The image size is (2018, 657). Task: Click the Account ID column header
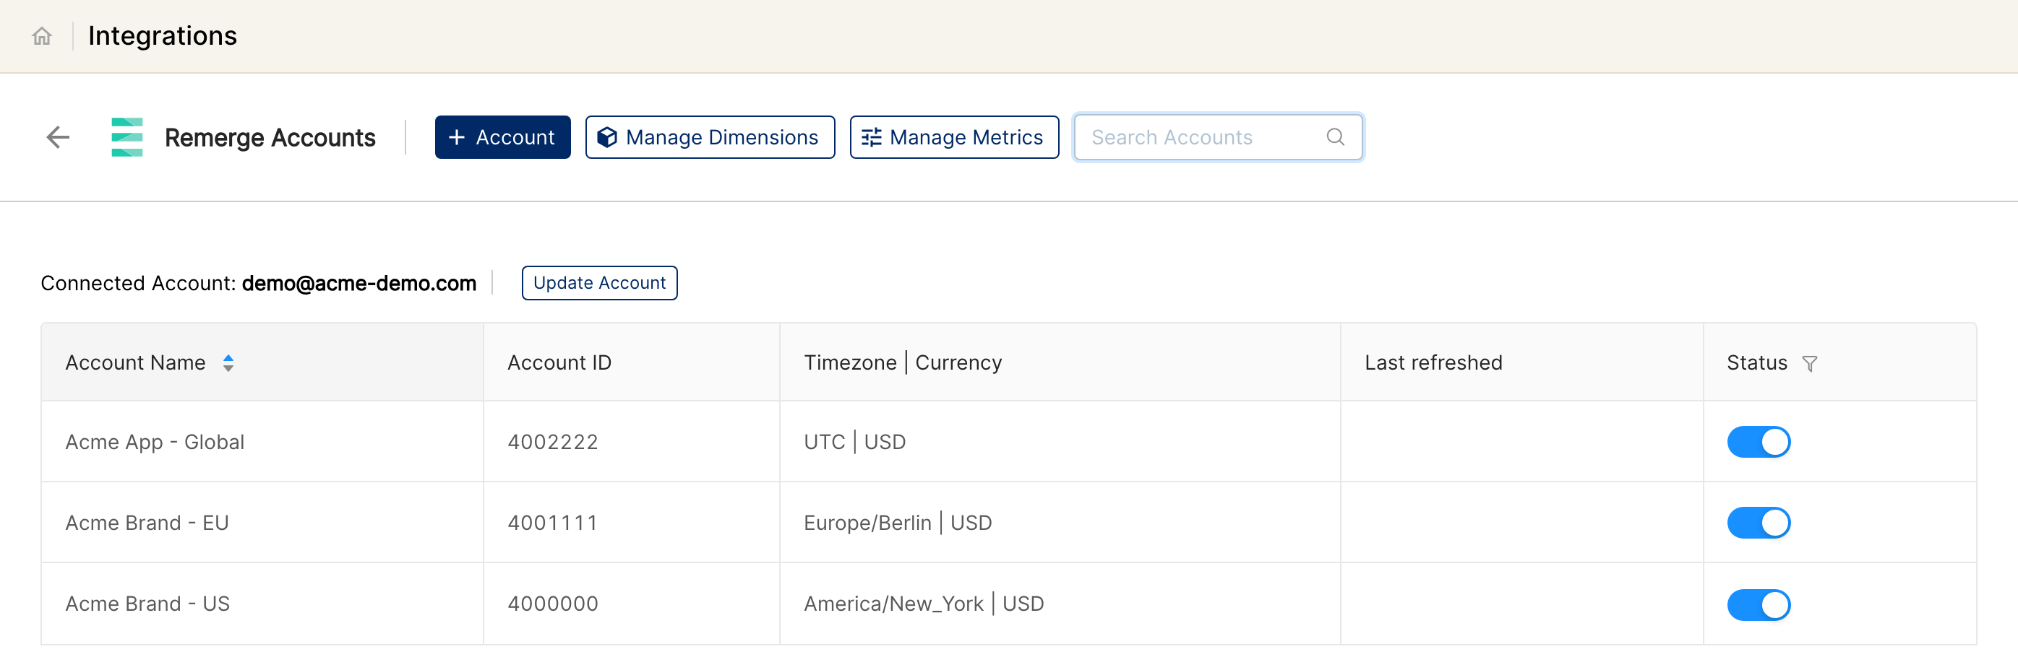pos(632,363)
